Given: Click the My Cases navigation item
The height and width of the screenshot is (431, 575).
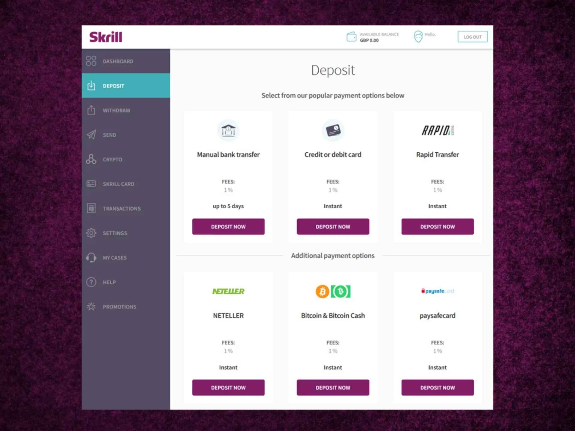Looking at the screenshot, I should click(x=114, y=257).
